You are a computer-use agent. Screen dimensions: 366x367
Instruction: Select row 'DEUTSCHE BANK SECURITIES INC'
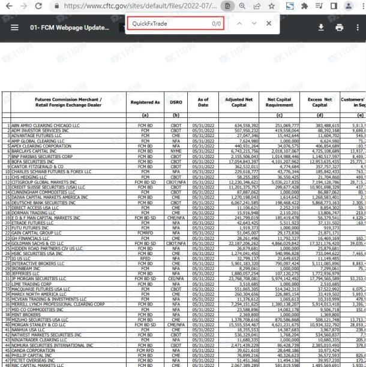click(x=184, y=203)
